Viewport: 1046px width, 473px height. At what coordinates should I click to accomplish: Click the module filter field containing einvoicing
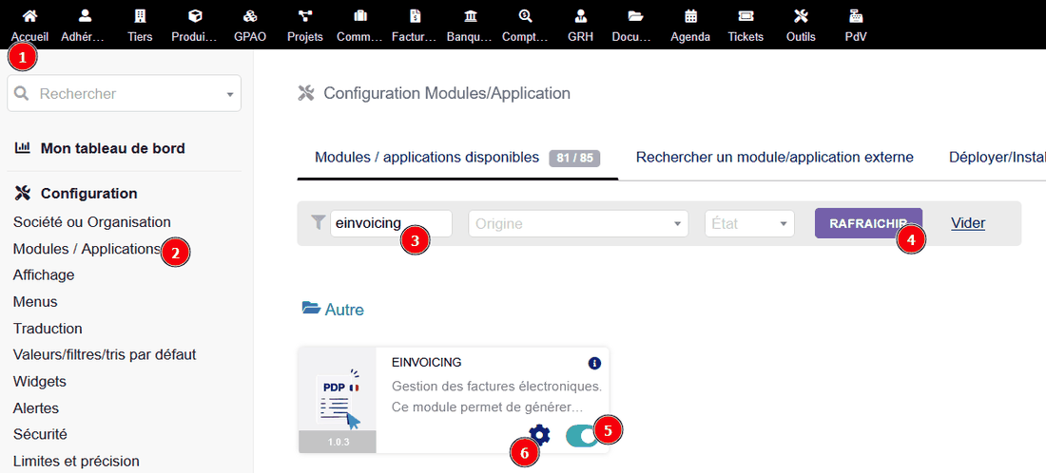tap(391, 223)
